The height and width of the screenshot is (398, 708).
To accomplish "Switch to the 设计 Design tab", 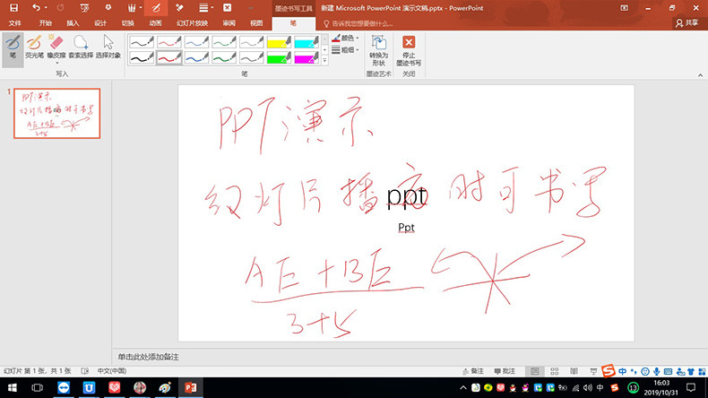I will point(100,23).
